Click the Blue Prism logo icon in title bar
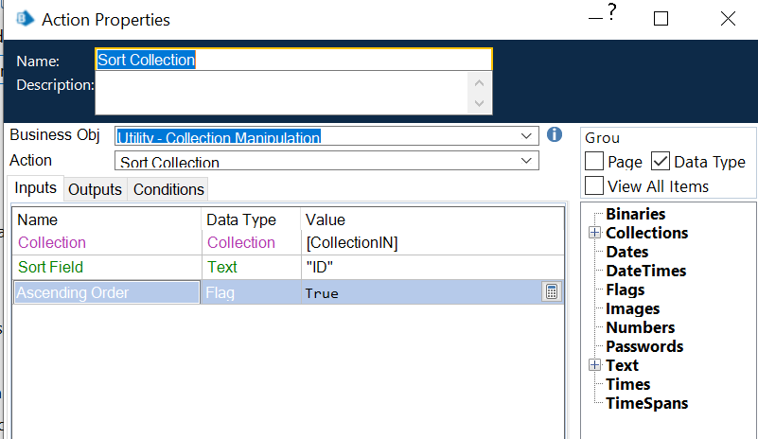Viewport: 758px width, 439px height. [x=26, y=19]
